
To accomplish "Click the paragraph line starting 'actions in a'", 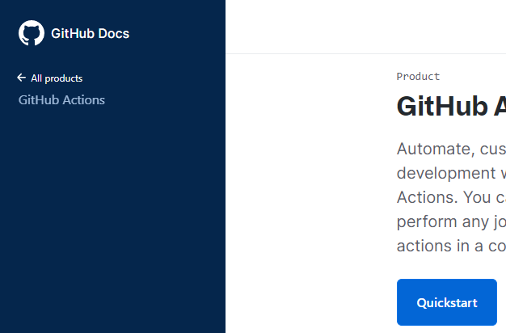I will pos(451,246).
